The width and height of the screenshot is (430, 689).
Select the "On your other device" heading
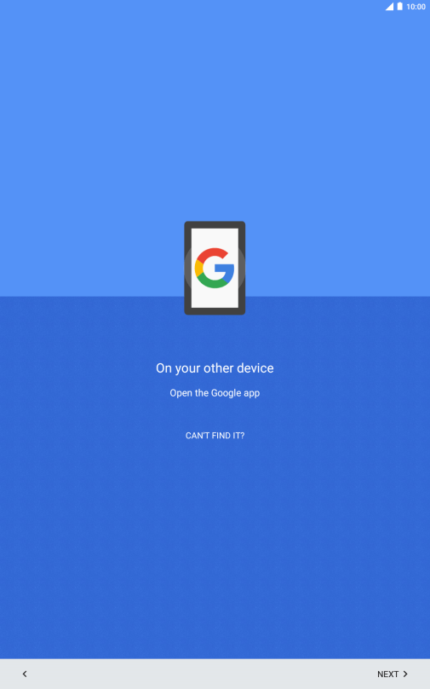215,368
